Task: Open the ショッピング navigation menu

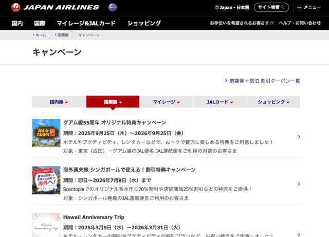Action: [x=144, y=23]
